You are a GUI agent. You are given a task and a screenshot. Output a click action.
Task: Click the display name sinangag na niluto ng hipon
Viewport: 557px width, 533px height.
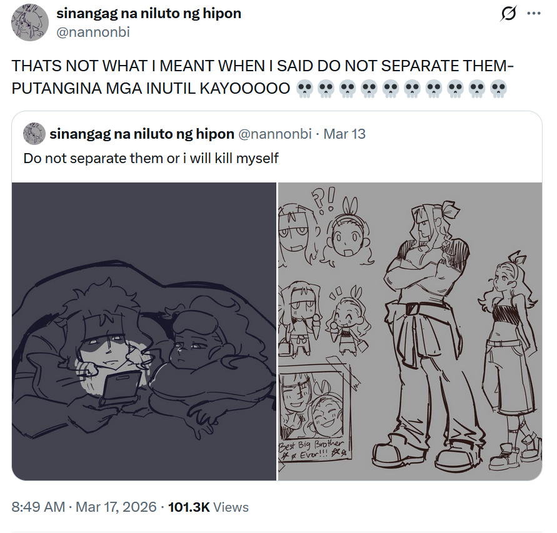(x=149, y=14)
